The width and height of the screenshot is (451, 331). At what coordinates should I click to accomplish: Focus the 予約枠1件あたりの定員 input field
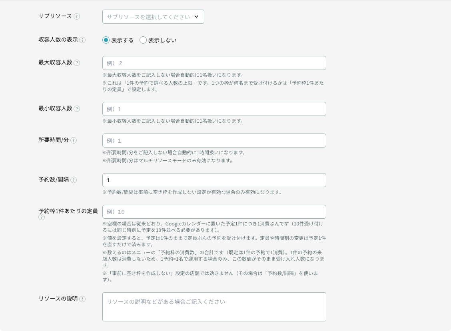coord(214,211)
